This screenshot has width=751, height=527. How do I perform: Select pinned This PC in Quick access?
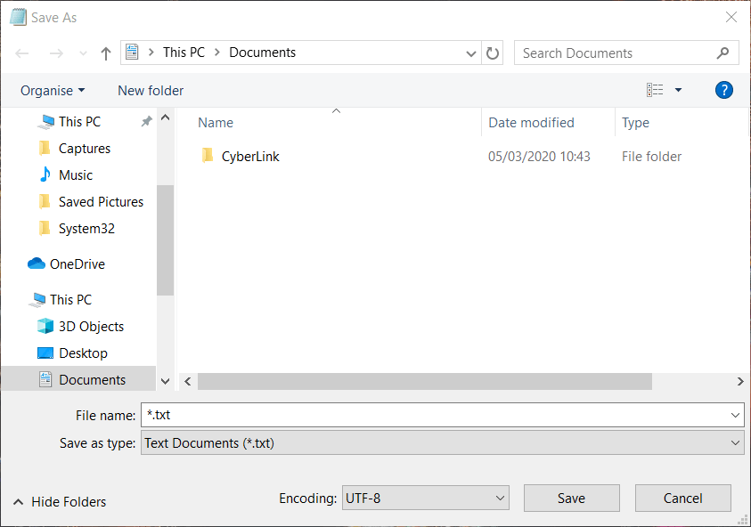(79, 122)
